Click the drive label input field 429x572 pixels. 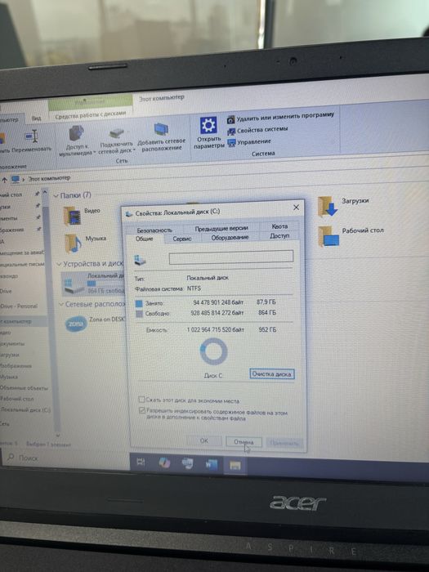[231, 257]
